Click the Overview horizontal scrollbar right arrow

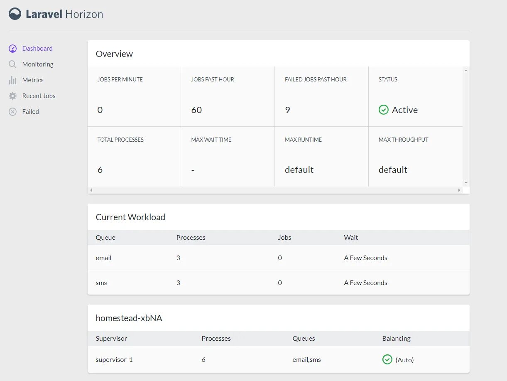[x=459, y=190]
